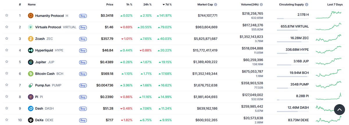The width and height of the screenshot is (349, 125).
Task: Star the Pump.fun row
Action: (7, 85)
